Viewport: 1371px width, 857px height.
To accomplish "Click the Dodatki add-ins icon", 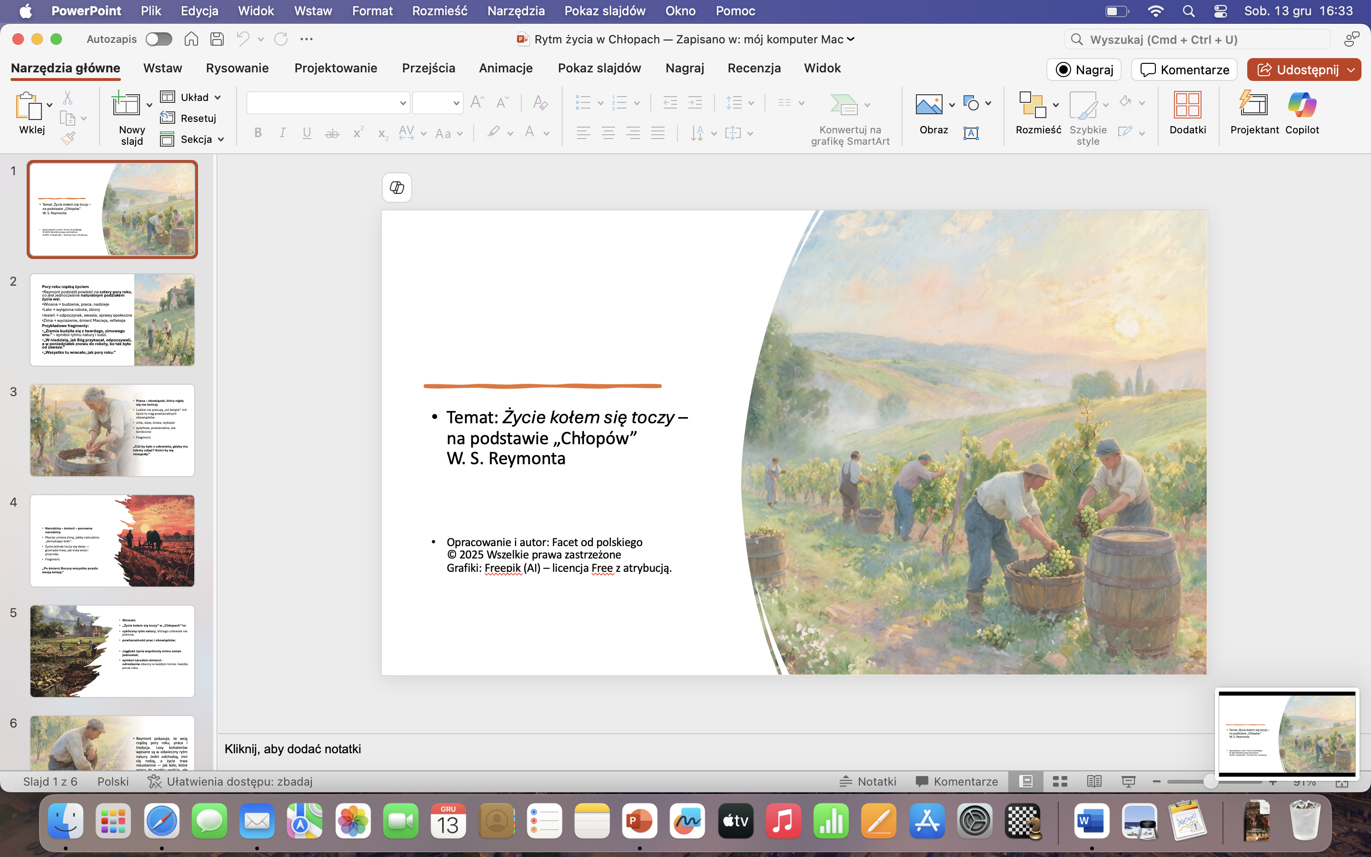I will tap(1187, 105).
